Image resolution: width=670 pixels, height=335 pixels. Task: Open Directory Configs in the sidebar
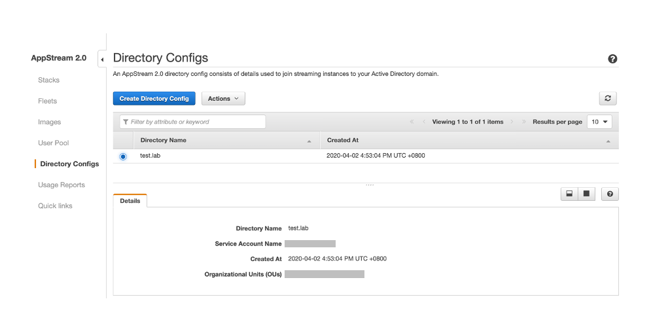69,164
